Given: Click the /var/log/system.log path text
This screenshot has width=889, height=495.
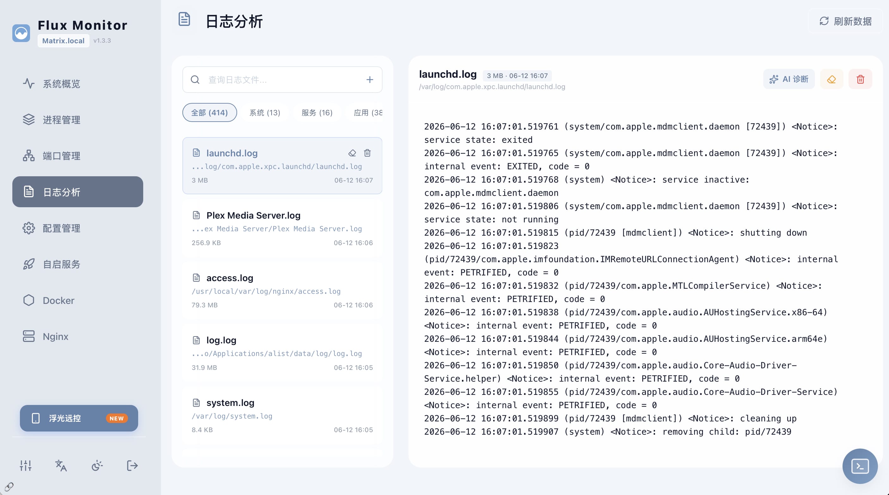Looking at the screenshot, I should pos(232,416).
